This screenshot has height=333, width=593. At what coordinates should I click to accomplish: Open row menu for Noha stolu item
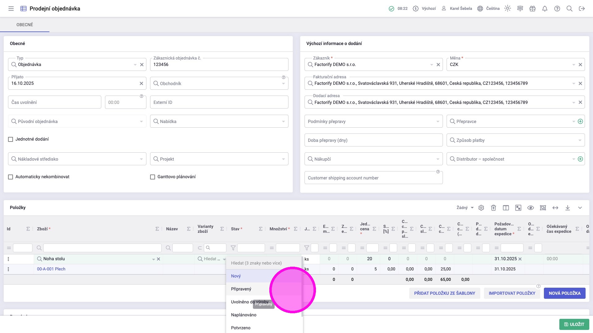(8, 259)
